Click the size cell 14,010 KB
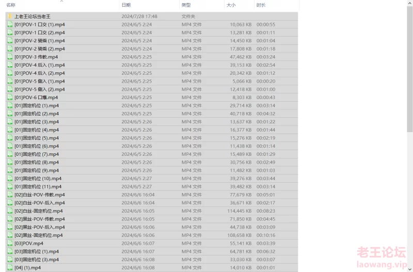Image resolution: width=413 pixels, height=272 pixels. tap(241, 268)
